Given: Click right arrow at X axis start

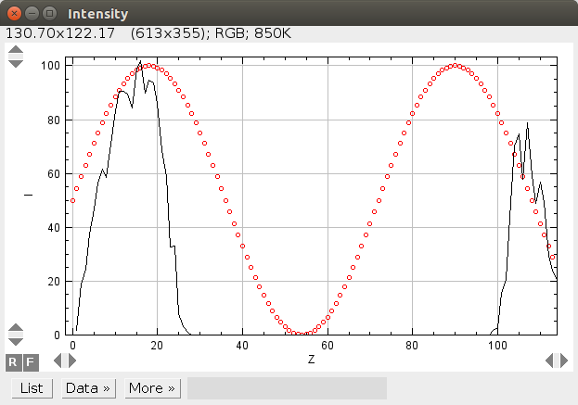Looking at the screenshot, I should tap(71, 360).
